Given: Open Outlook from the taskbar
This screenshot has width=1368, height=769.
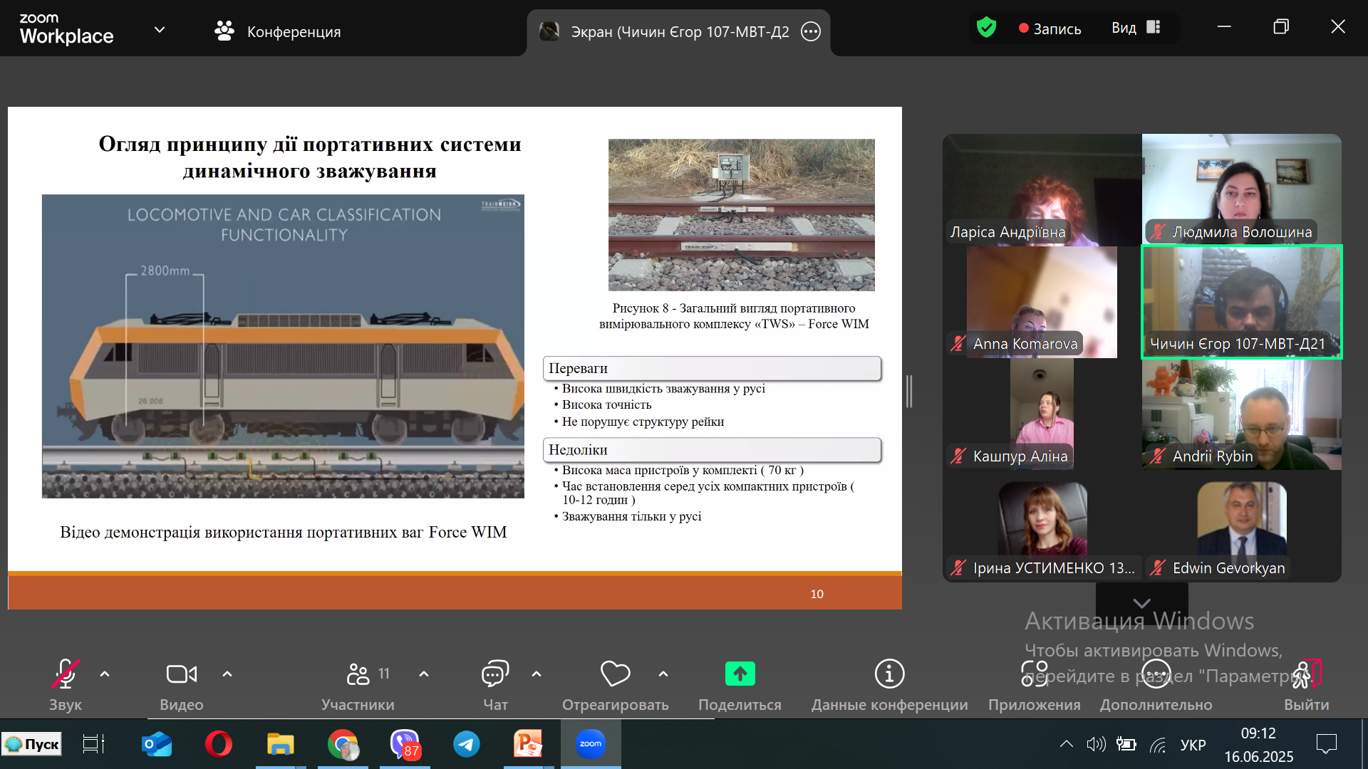Looking at the screenshot, I should tap(157, 744).
